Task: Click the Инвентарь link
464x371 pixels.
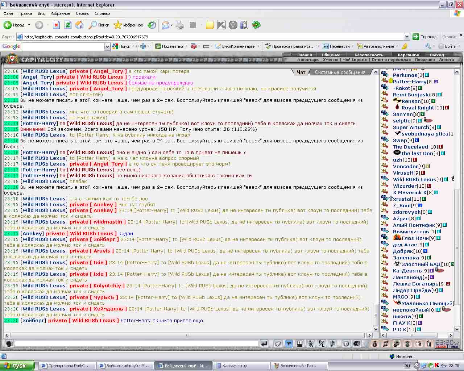Action: 307,59
